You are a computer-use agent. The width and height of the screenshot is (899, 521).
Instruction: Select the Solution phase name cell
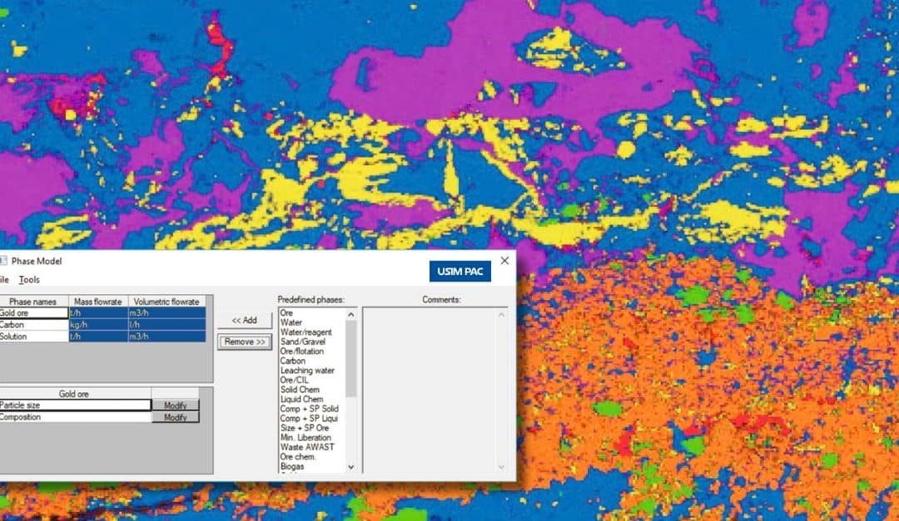(34, 337)
